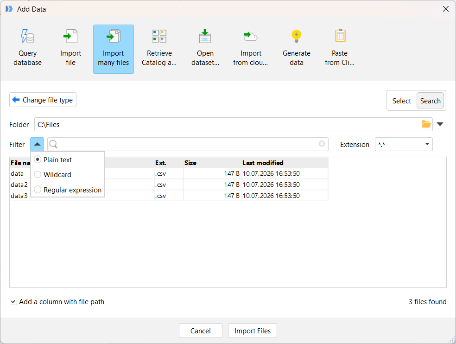Open the Extension combo box
This screenshot has height=344, width=456.
click(404, 144)
